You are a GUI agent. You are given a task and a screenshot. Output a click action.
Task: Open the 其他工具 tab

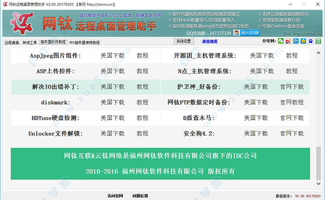(30, 42)
